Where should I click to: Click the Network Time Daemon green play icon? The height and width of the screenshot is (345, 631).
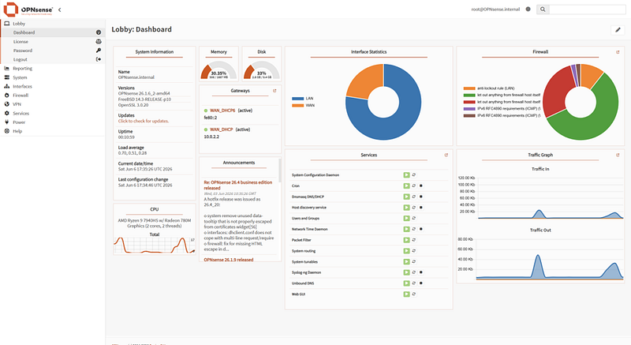pyautogui.click(x=406, y=229)
